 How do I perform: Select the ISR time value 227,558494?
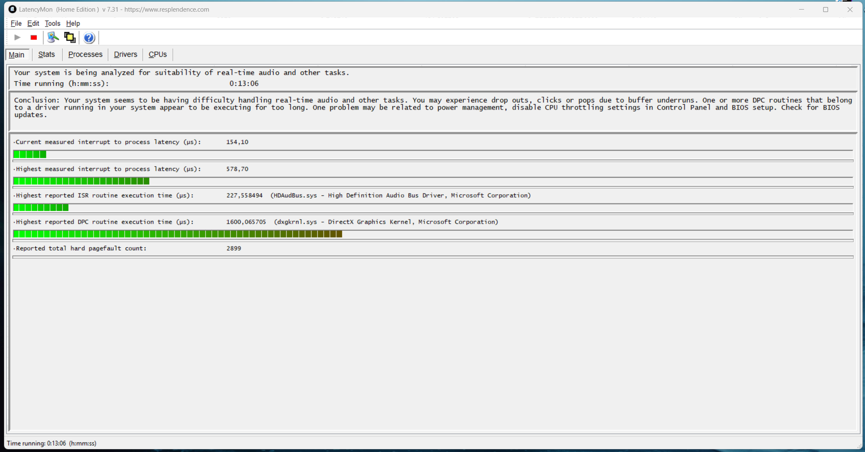244,195
